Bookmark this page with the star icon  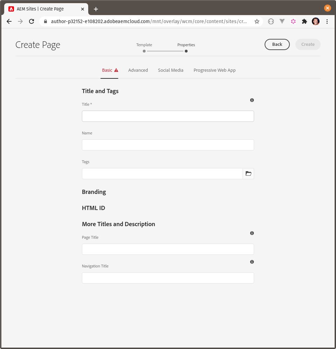[257, 21]
